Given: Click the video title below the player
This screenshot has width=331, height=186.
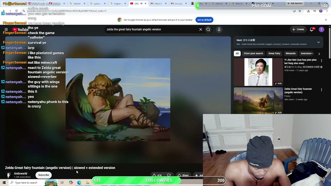Looking at the screenshot, I should tap(60, 168).
